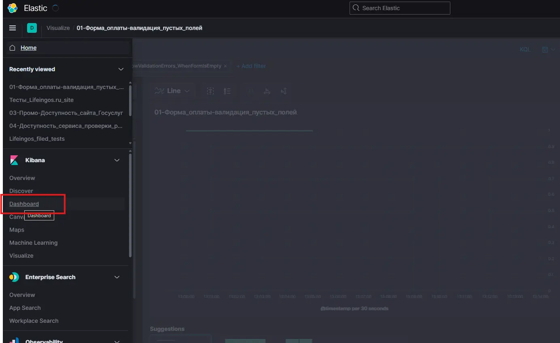560x343 pixels.
Task: Open the Line chart type dropdown
Action: 173,91
